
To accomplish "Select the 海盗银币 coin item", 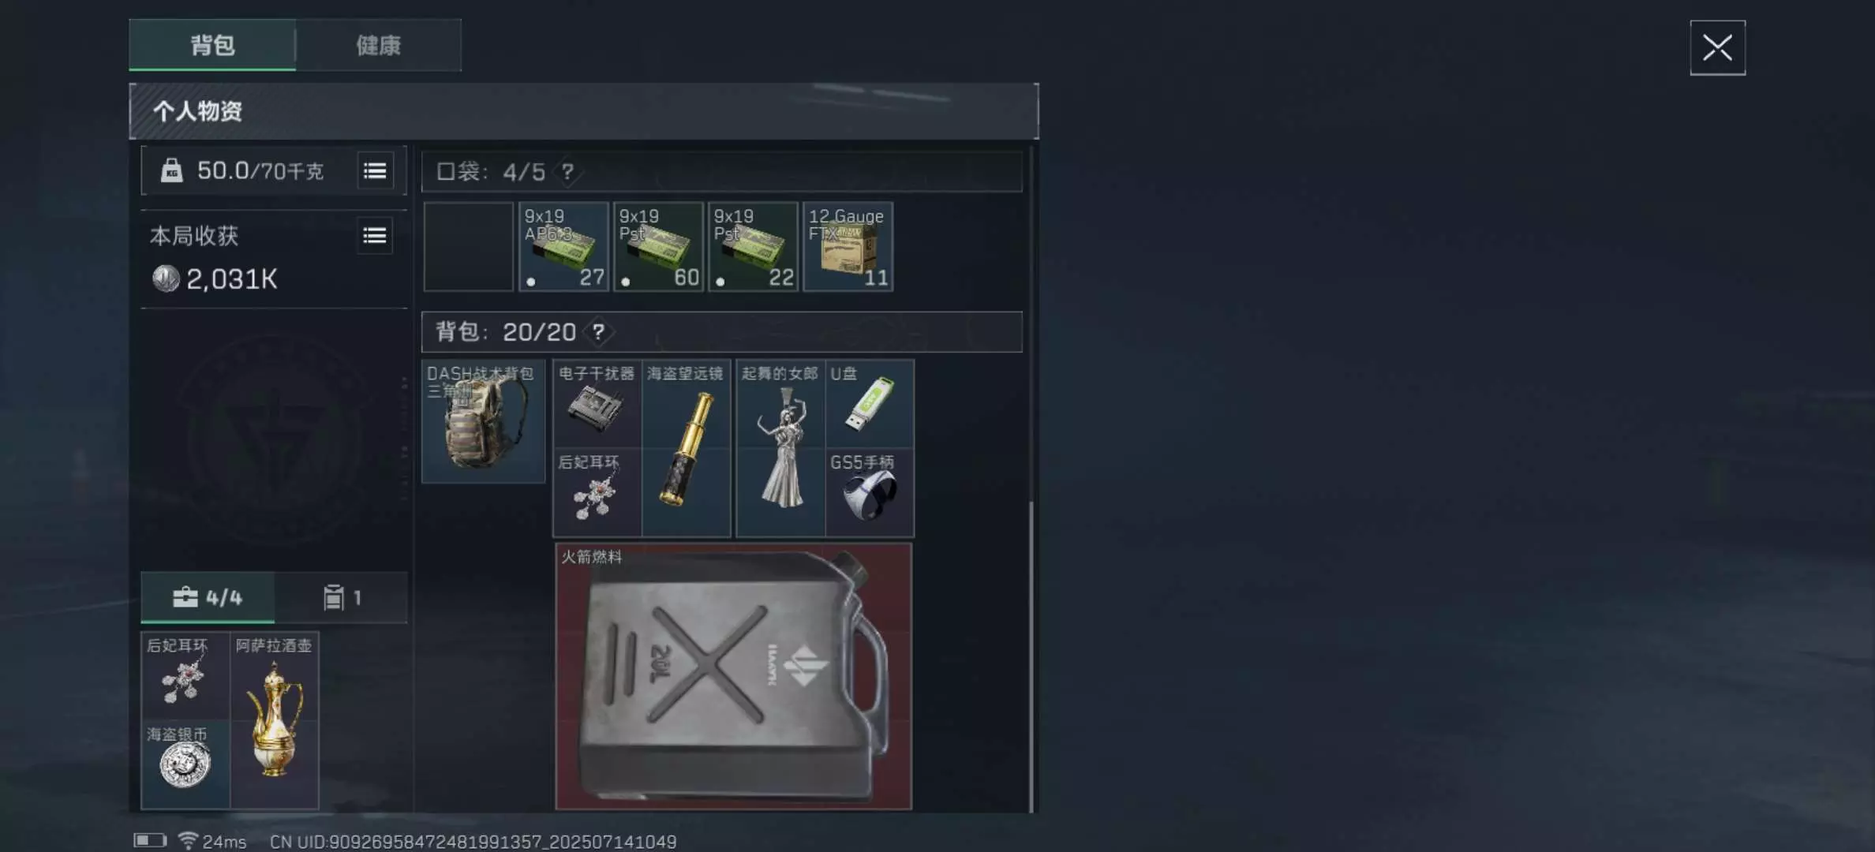I will click(185, 765).
